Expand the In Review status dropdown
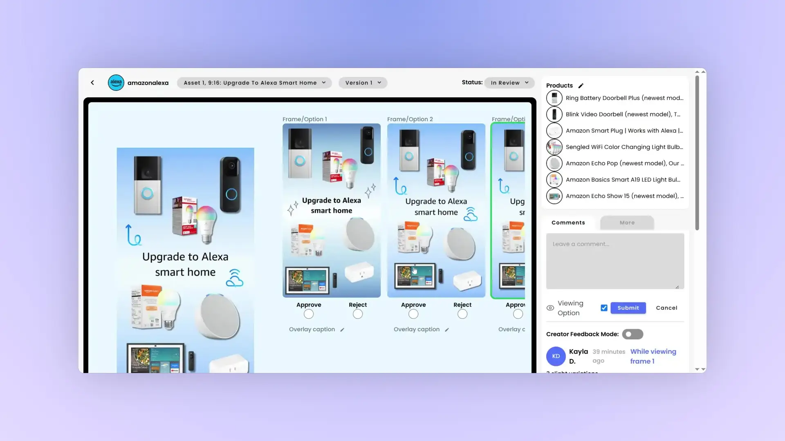Viewport: 785px width, 441px height. coord(509,82)
